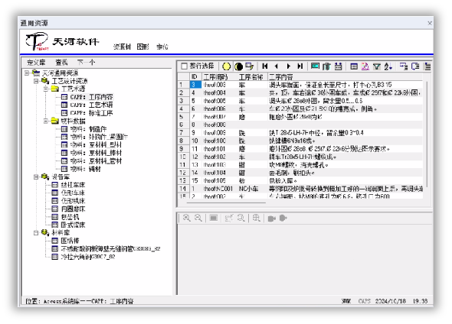Click zoom in magnifier in preview toolbar
The image size is (452, 324).
tap(186, 219)
